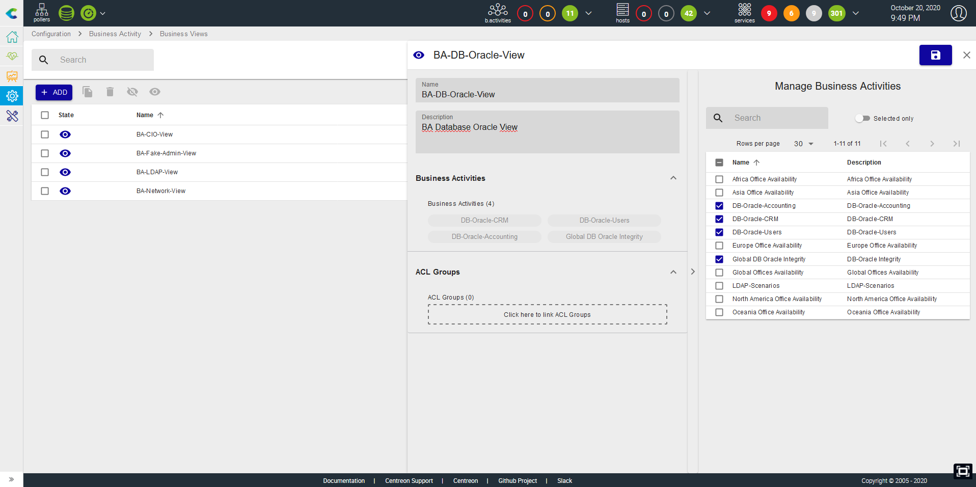Image resolution: width=976 pixels, height=487 pixels.
Task: Go to Business Activity breadcrumb
Action: pyautogui.click(x=115, y=34)
